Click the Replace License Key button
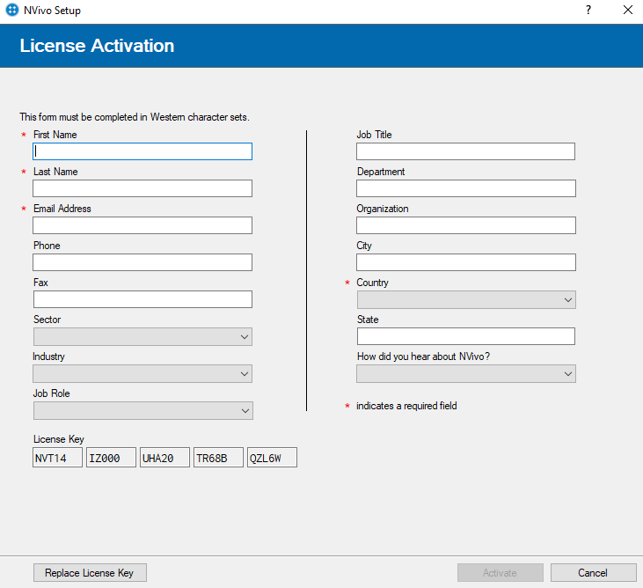The width and height of the screenshot is (643, 588). 90,572
